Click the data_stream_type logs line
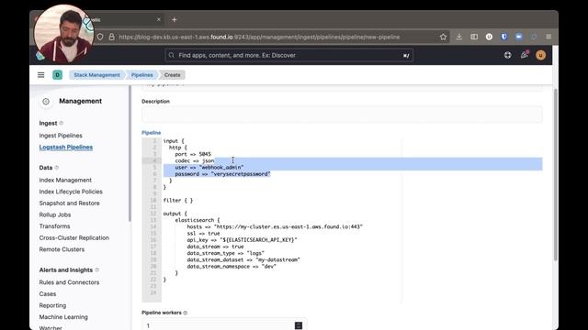This screenshot has width=588, height=330. [225, 253]
